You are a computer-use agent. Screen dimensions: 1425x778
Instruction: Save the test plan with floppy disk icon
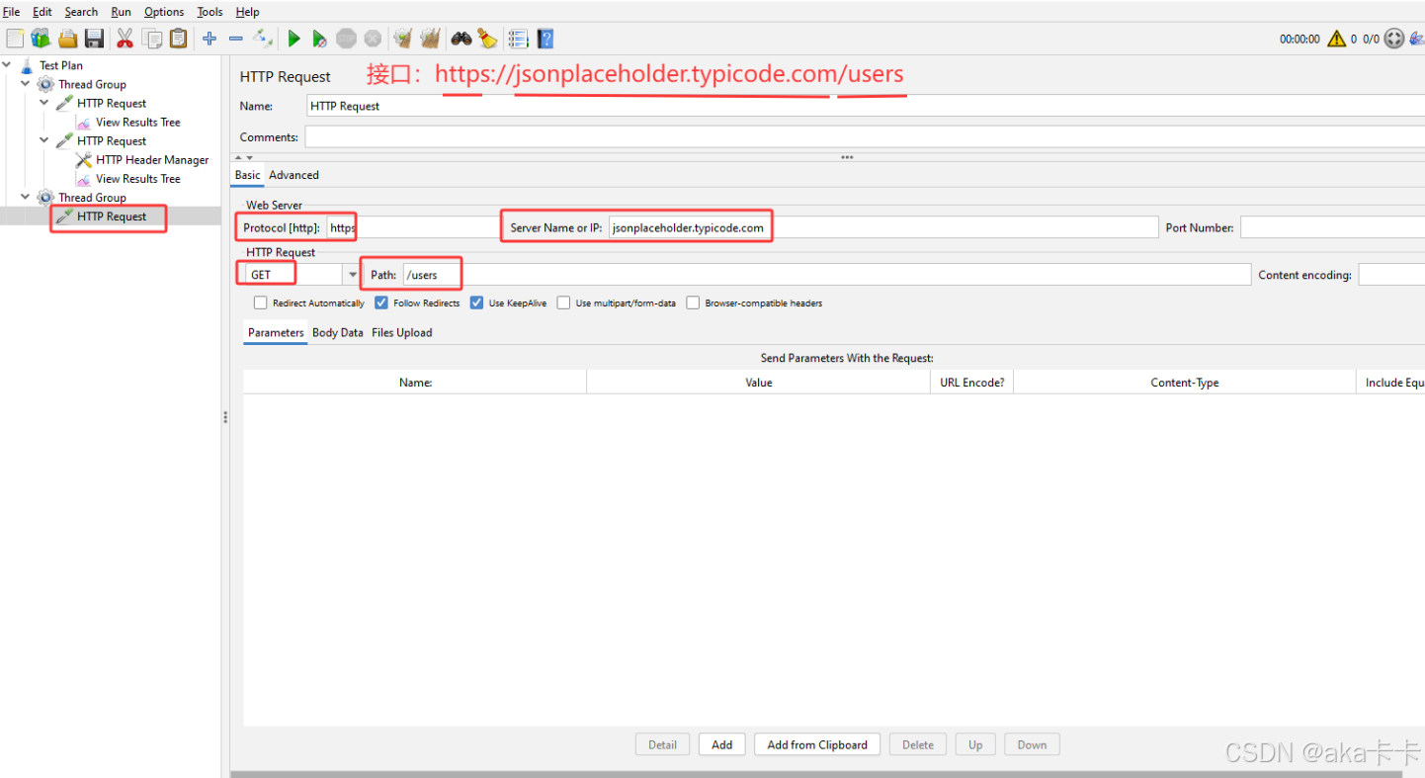click(94, 39)
